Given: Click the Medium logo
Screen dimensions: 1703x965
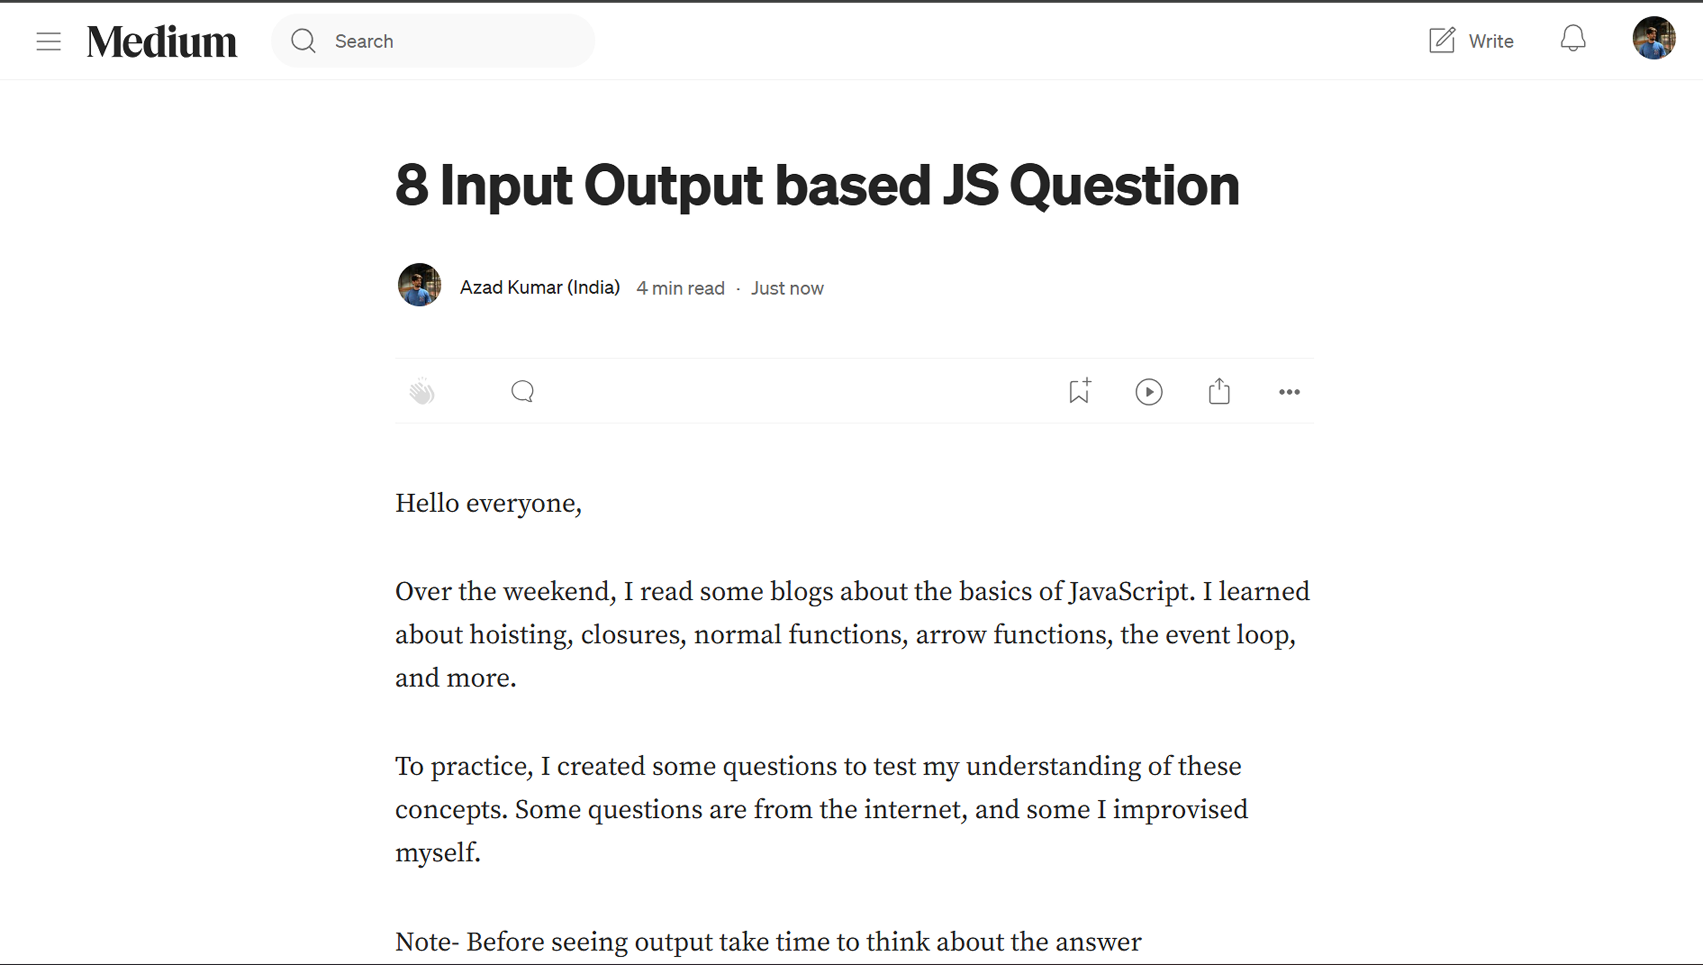Looking at the screenshot, I should 162,41.
